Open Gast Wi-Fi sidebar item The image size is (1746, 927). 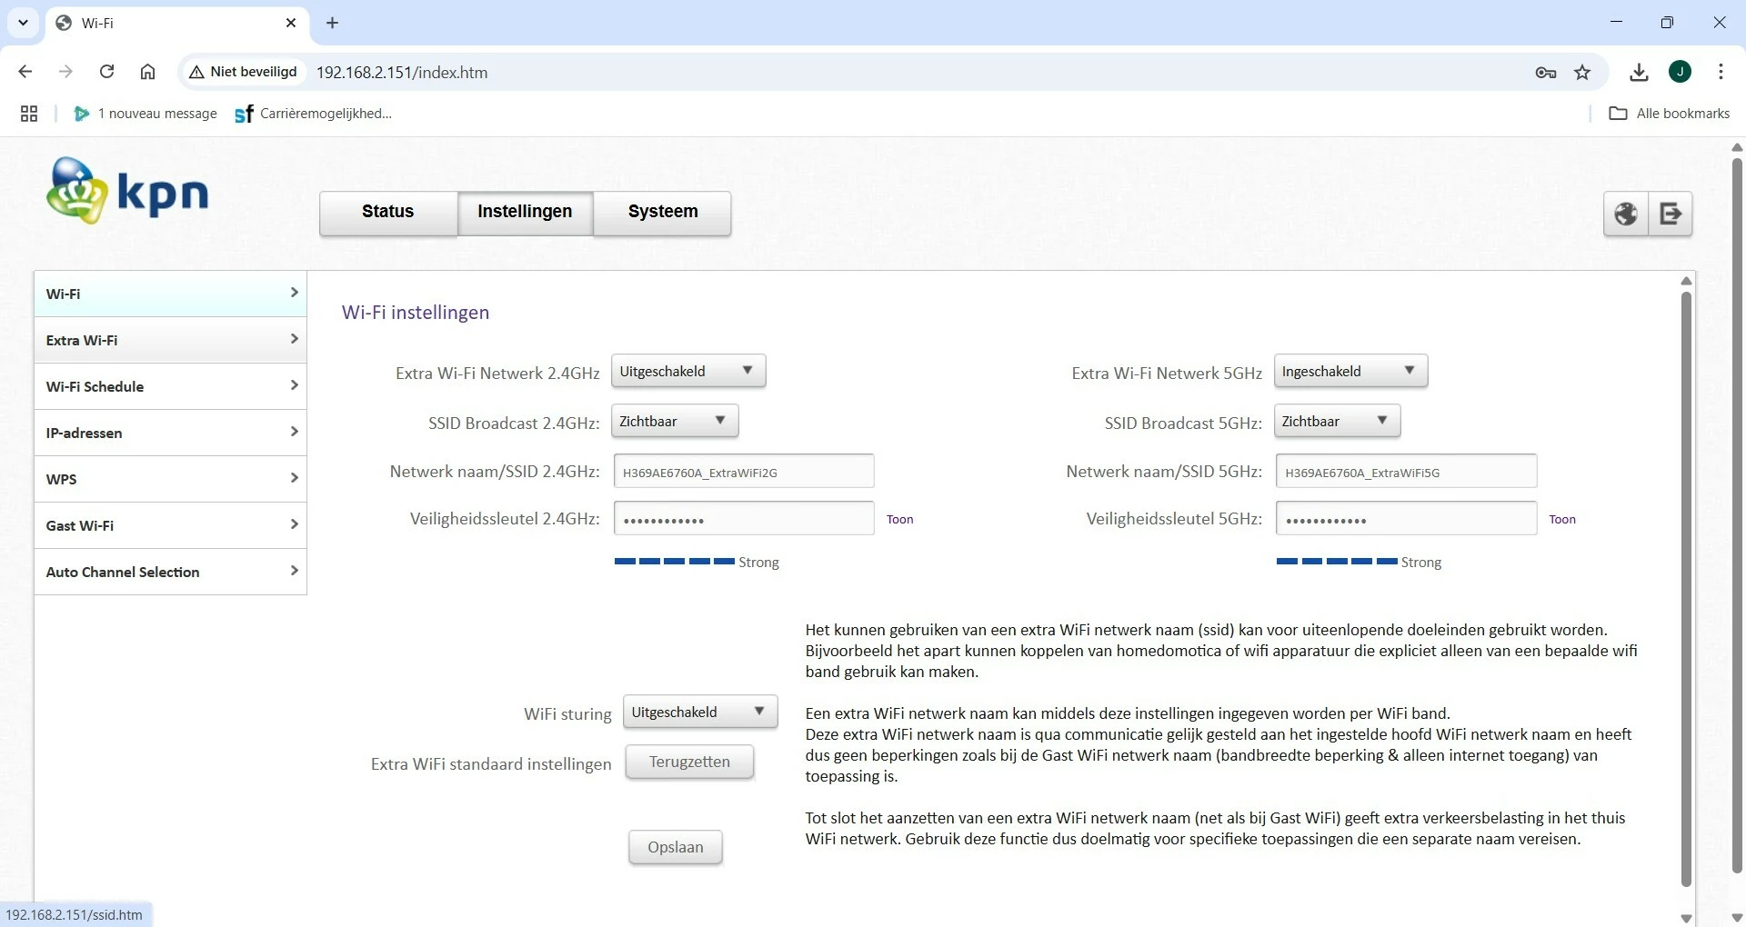170,525
